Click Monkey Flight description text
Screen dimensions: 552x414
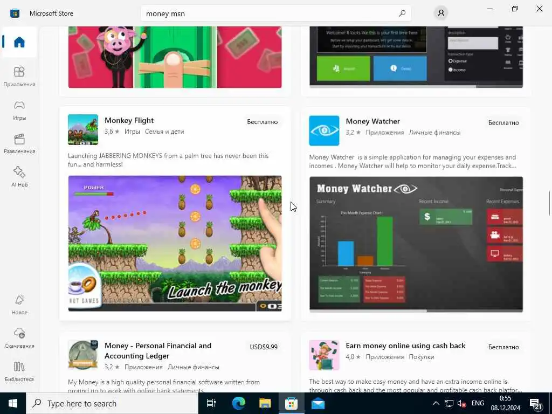[168, 160]
